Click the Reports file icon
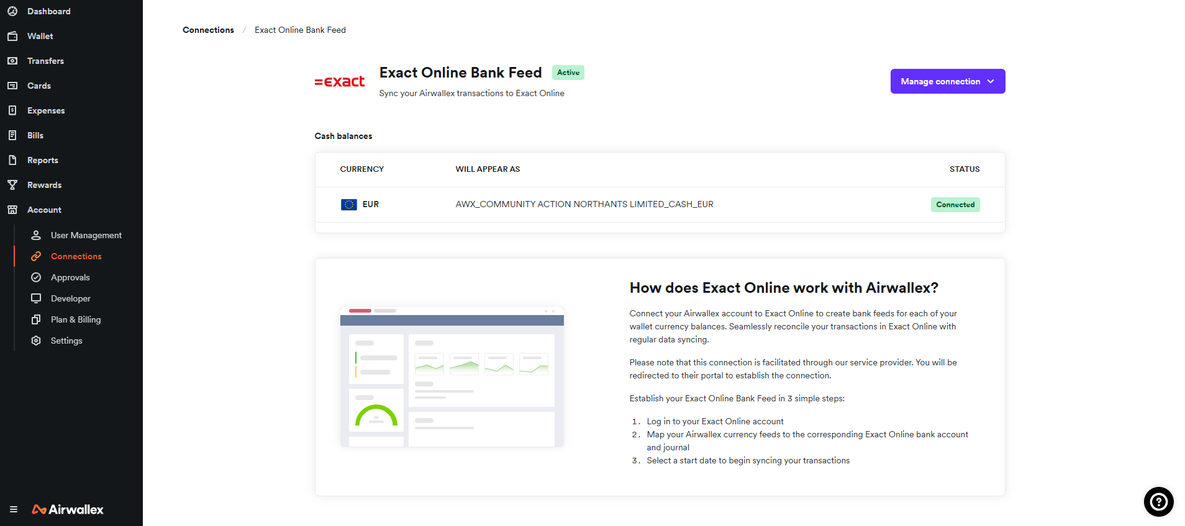The image size is (1185, 526). point(12,160)
